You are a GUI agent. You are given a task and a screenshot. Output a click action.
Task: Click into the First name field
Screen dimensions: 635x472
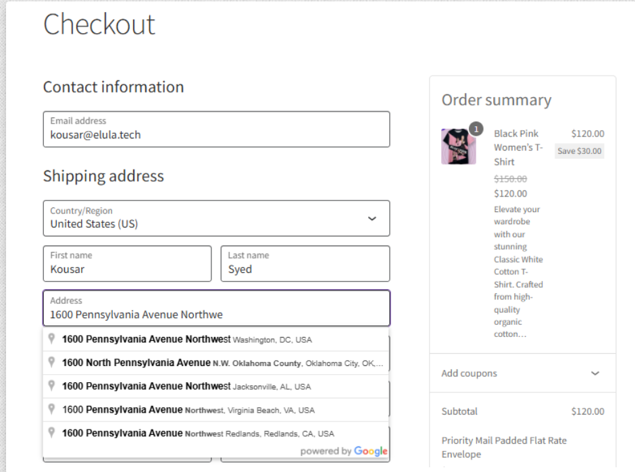click(x=127, y=263)
